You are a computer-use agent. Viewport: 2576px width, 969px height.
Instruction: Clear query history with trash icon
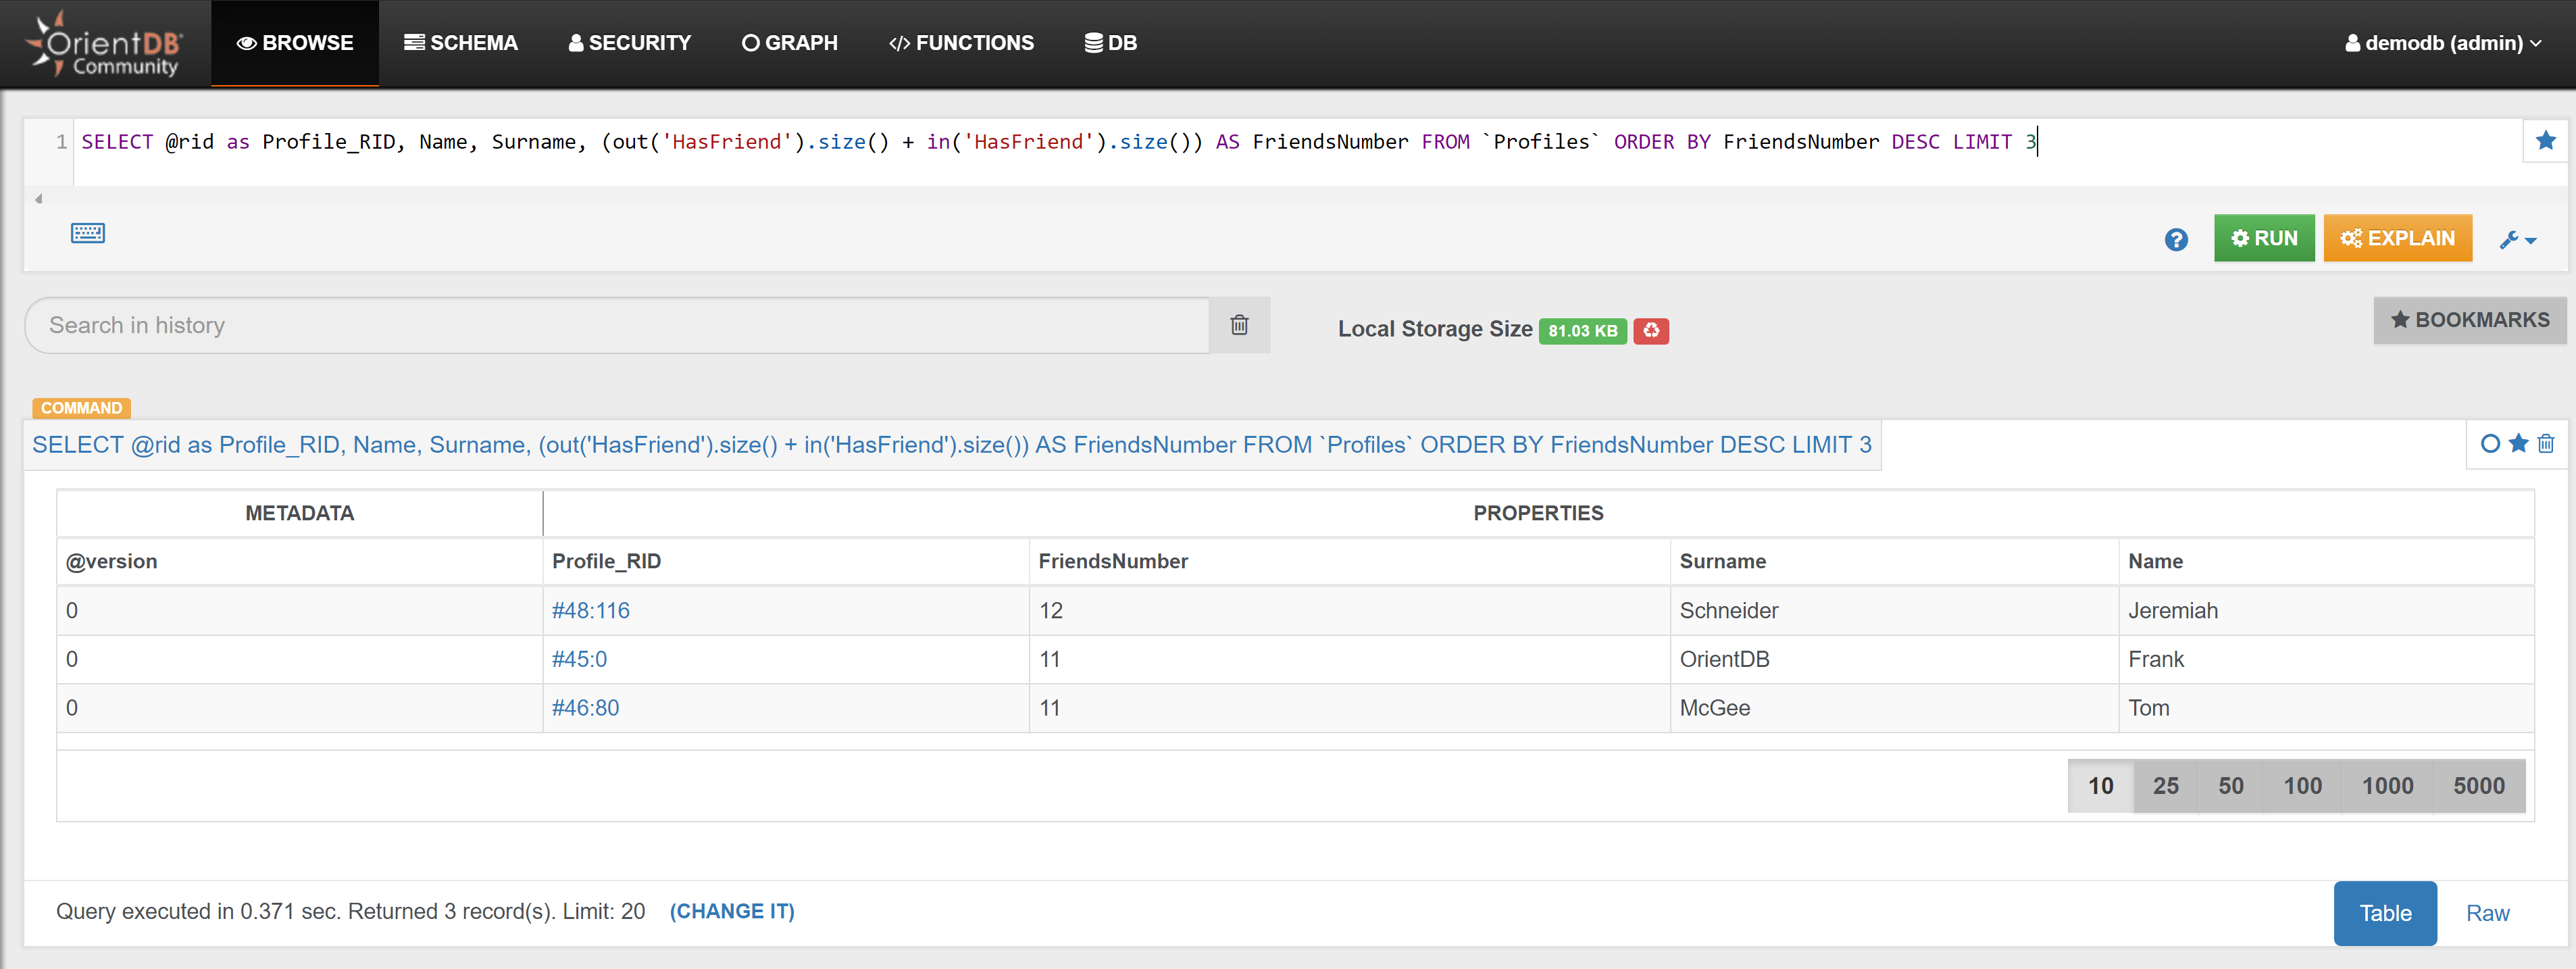click(1239, 325)
